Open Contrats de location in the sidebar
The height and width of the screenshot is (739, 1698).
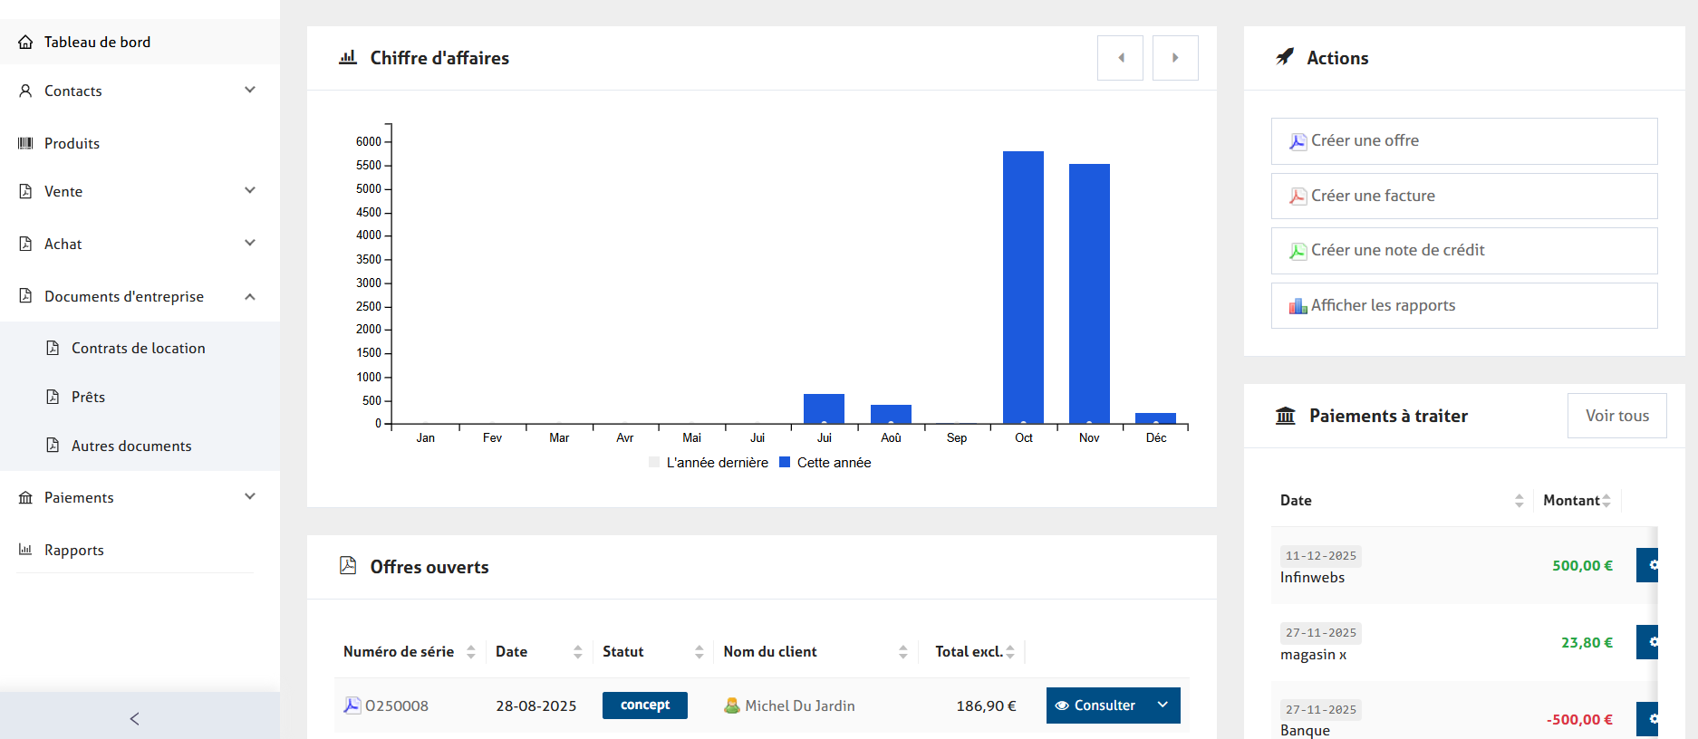tap(138, 349)
